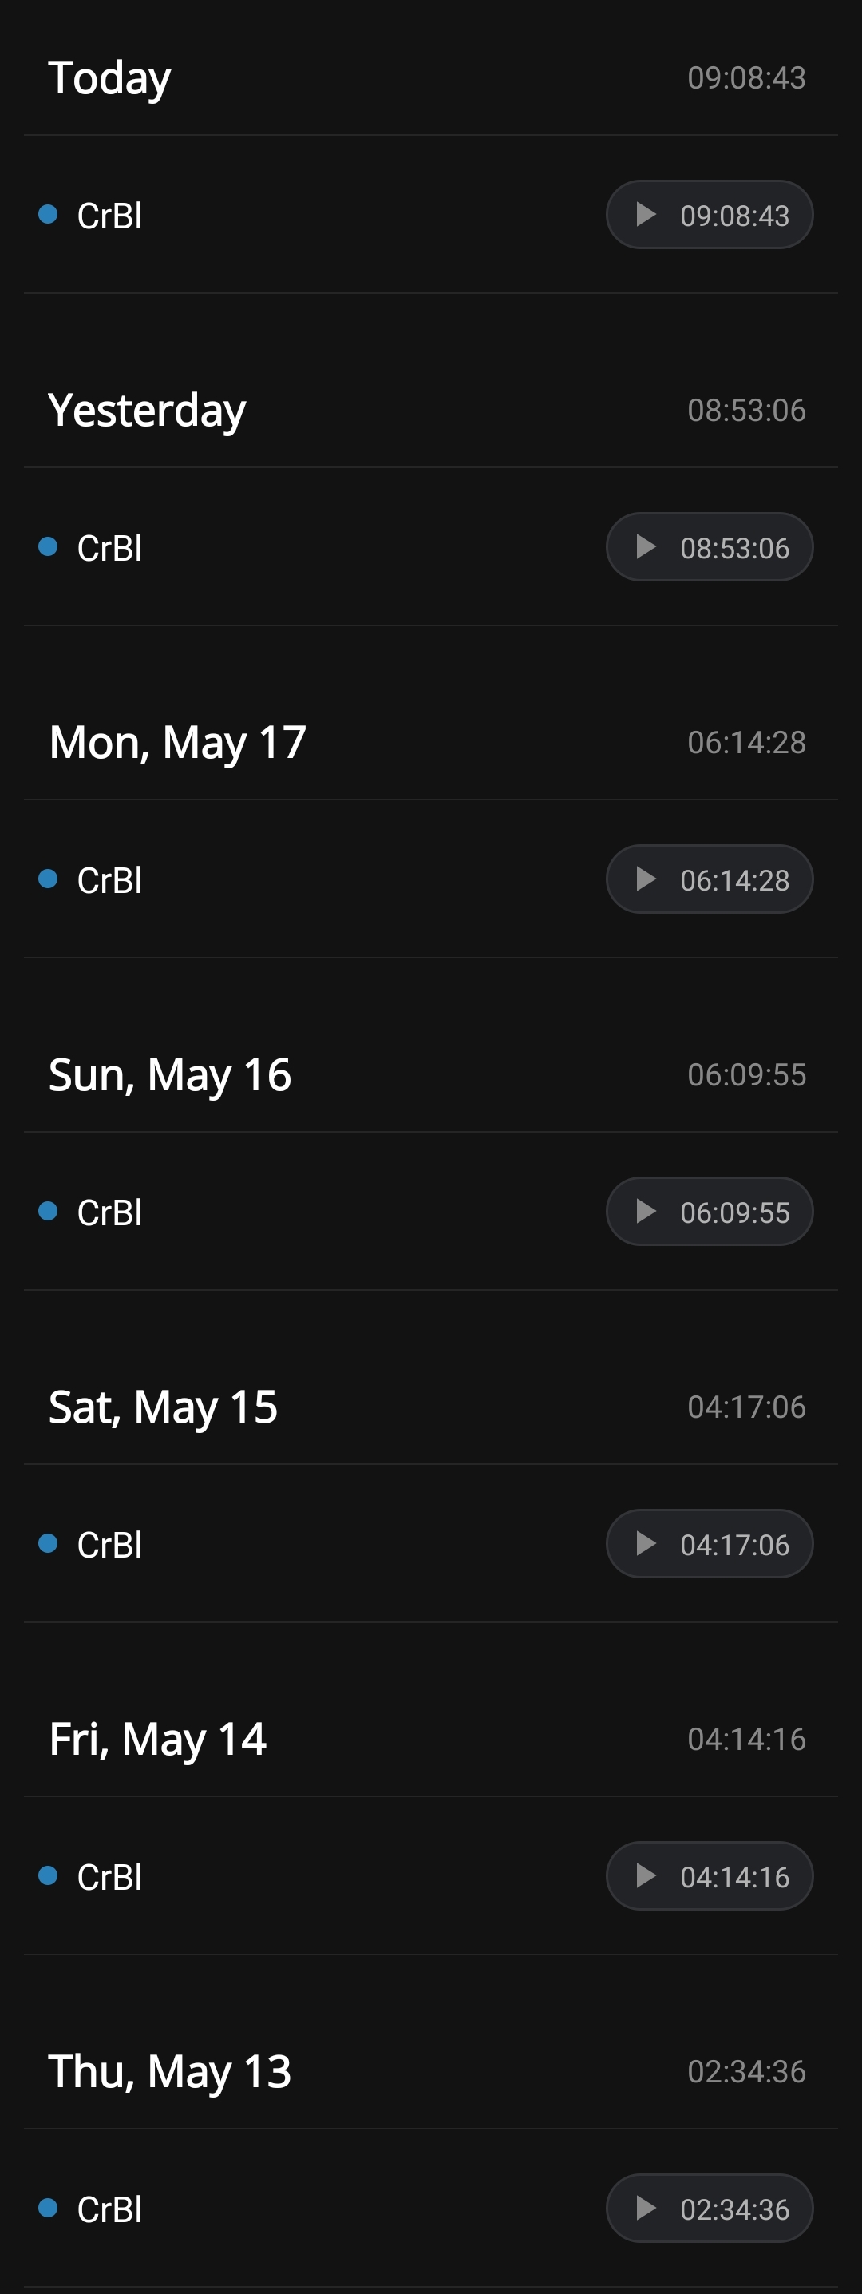Click the 09:08:43 total beside Today

tap(746, 78)
